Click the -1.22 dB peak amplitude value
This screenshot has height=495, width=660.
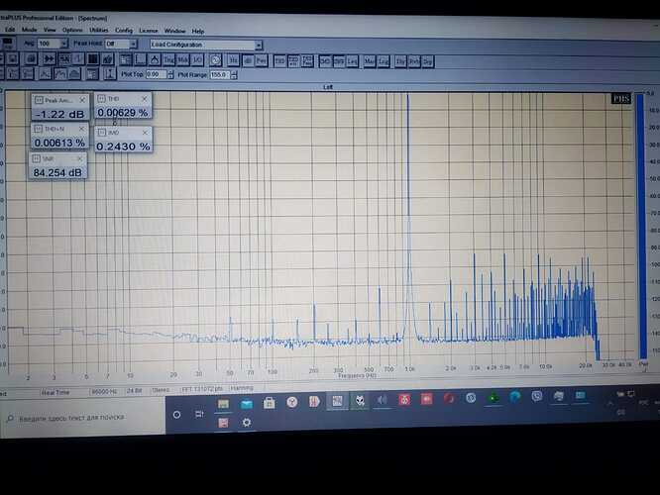[x=59, y=114]
